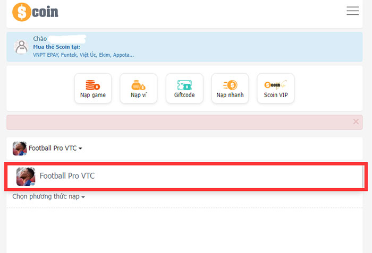Open Giftcode button
The height and width of the screenshot is (253, 372).
click(184, 89)
